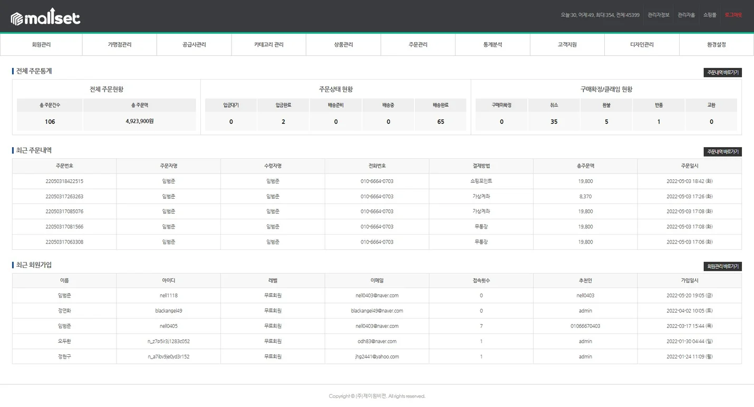Screen dimensions: 754x407
Task: Click the 취소 count value 35
Action: click(554, 122)
